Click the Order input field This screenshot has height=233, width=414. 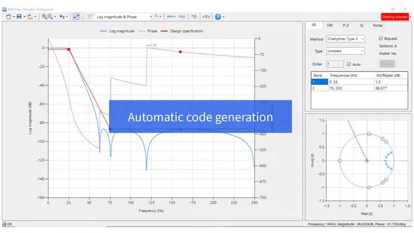pos(335,64)
